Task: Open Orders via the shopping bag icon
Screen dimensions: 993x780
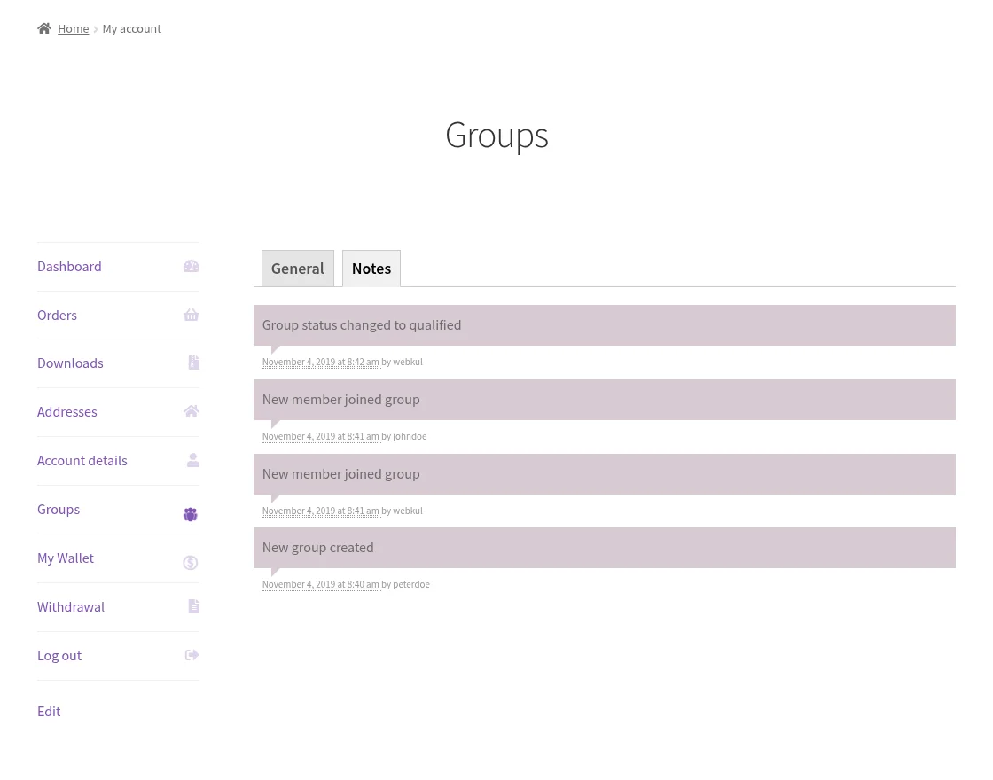Action: [191, 315]
